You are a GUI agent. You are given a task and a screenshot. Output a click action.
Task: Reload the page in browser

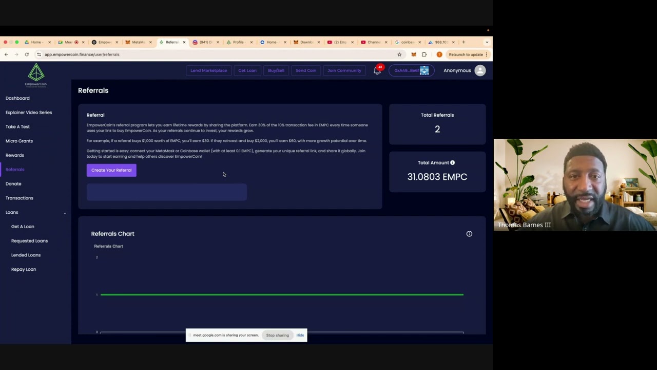coord(27,54)
